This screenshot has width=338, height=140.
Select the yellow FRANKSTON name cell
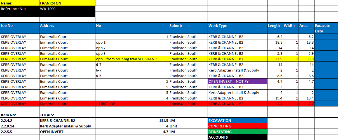(67, 3)
